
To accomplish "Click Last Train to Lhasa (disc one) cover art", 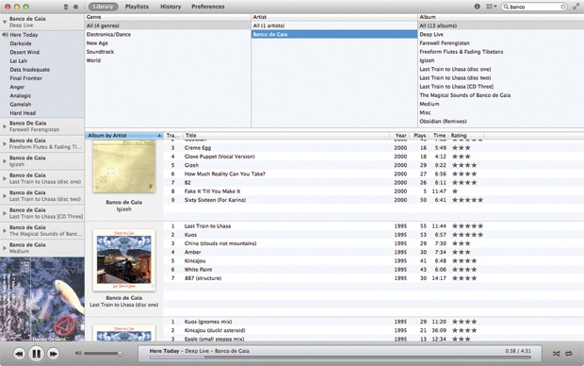I will coord(124,260).
